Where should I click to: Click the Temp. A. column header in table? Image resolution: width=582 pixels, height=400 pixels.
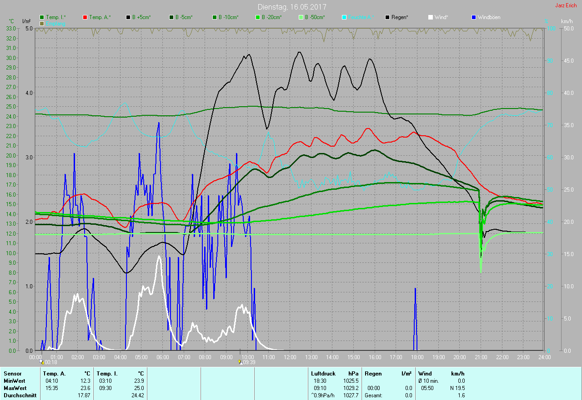pos(54,373)
